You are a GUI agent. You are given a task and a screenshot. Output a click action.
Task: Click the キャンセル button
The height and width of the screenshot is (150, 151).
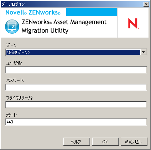pos(134,141)
